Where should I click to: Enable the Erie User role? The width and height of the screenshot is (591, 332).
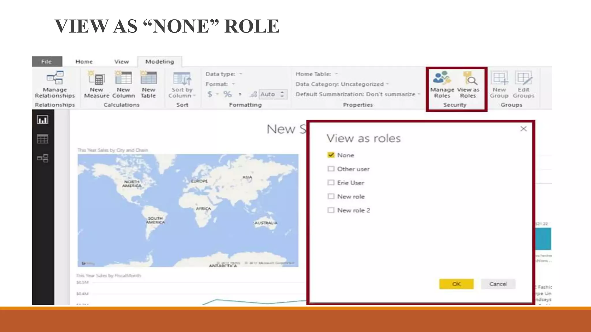(331, 183)
